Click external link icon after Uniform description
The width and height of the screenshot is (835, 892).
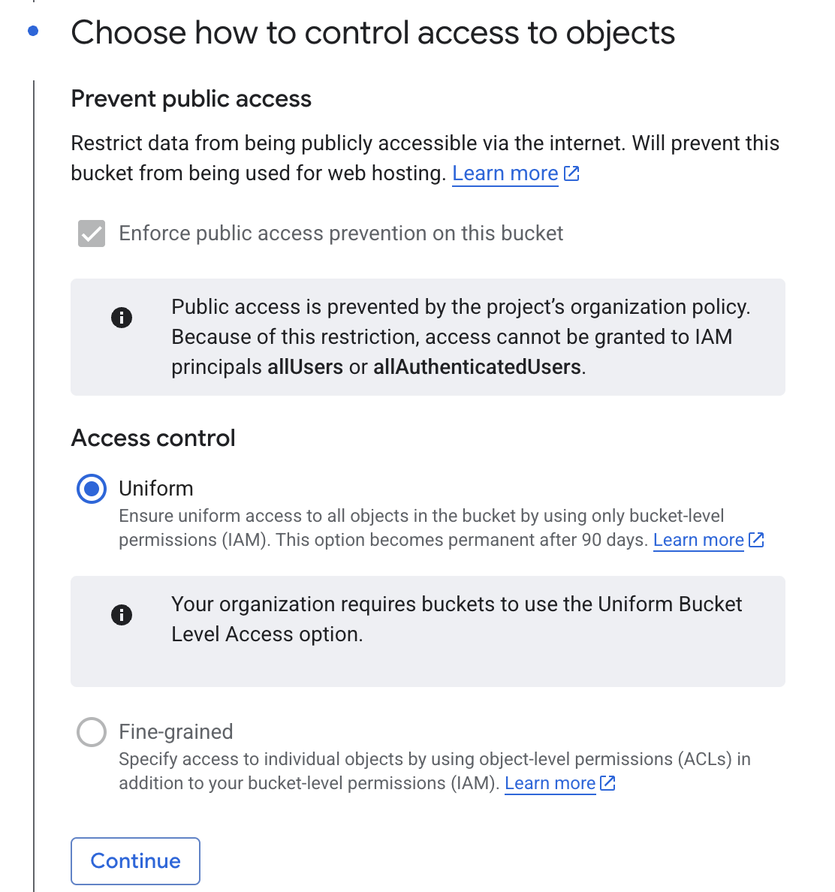[756, 540]
